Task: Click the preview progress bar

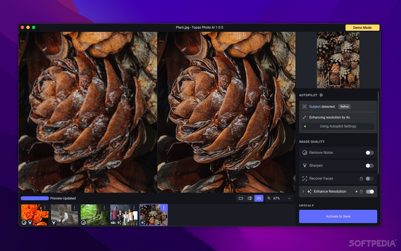Action: (35, 198)
